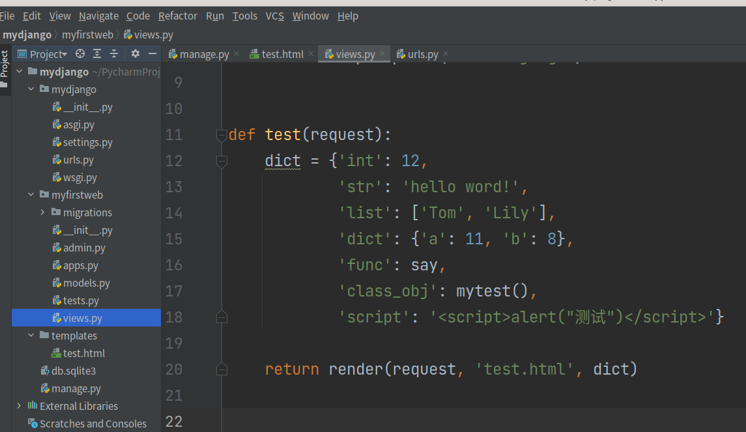Open Project panel settings gear
Screen dimensions: 746x432
pyautogui.click(x=136, y=54)
